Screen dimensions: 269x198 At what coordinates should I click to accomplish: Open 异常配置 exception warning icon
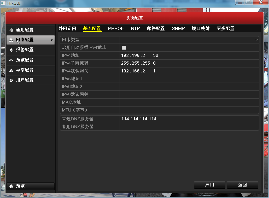11,70
